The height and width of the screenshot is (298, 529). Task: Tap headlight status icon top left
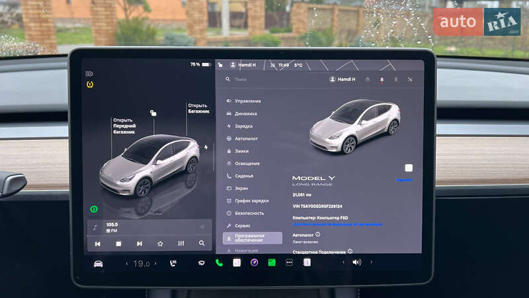point(89,74)
